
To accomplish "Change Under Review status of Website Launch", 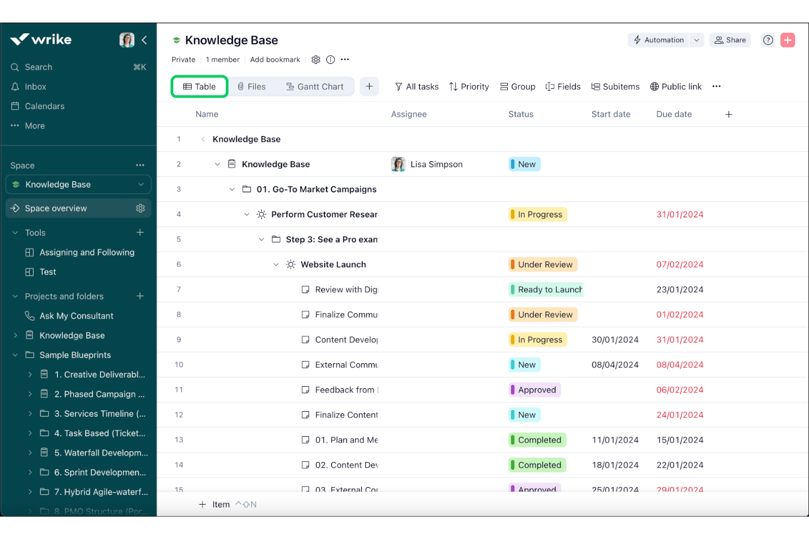I will point(543,264).
